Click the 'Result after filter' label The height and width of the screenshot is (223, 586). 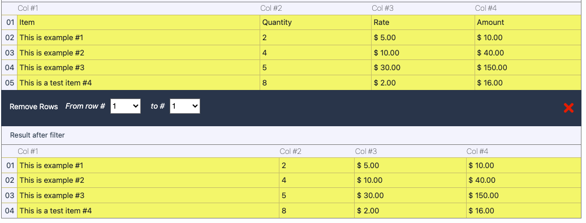click(x=37, y=135)
